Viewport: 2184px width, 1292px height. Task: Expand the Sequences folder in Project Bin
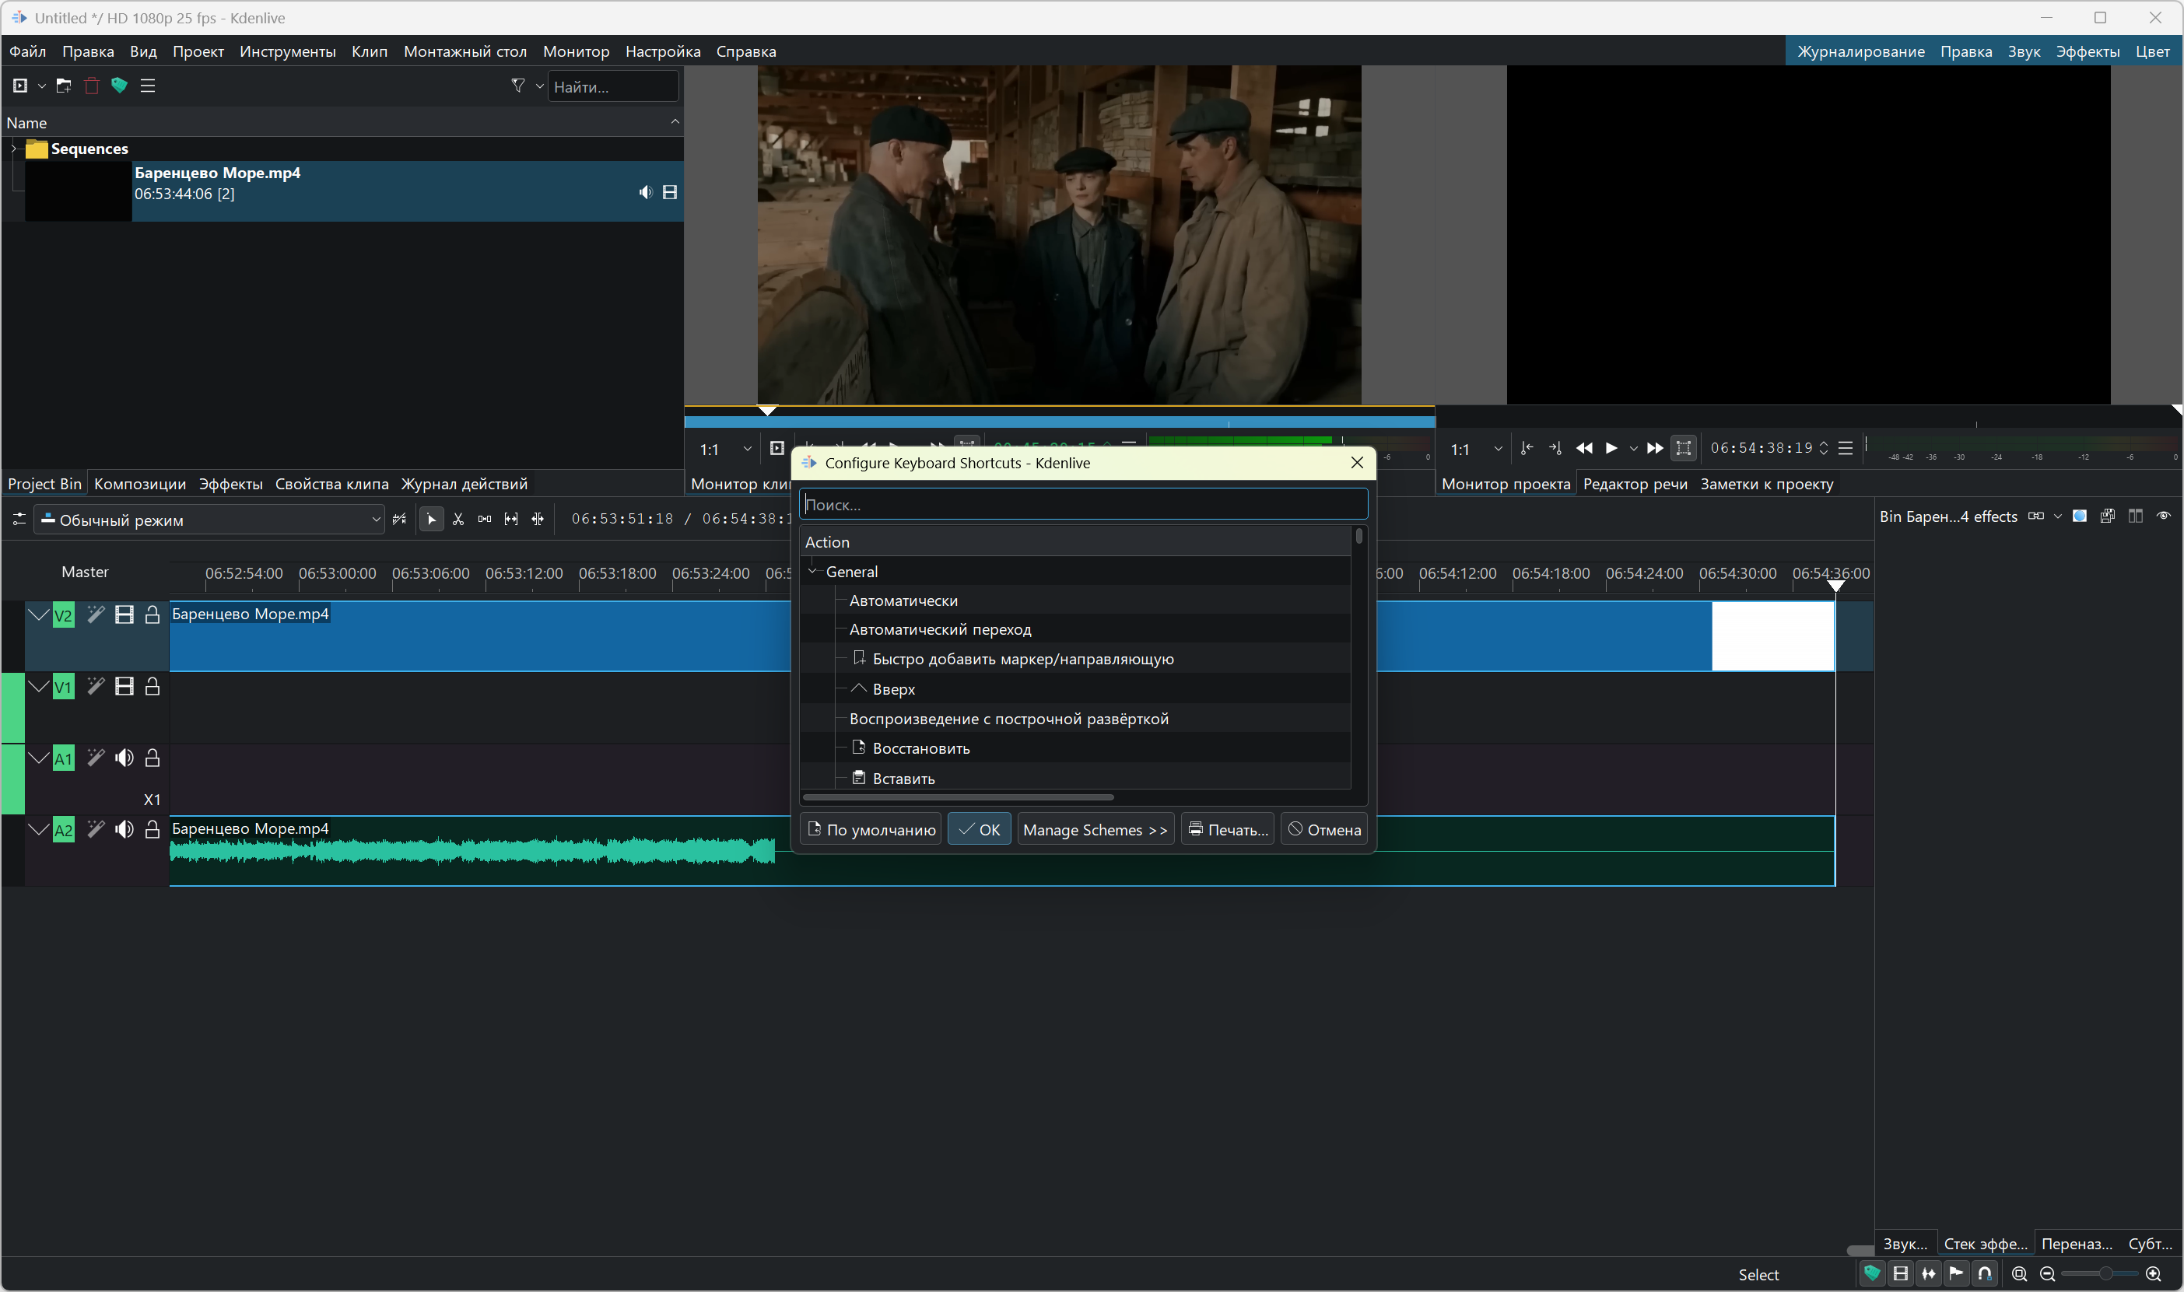point(13,149)
